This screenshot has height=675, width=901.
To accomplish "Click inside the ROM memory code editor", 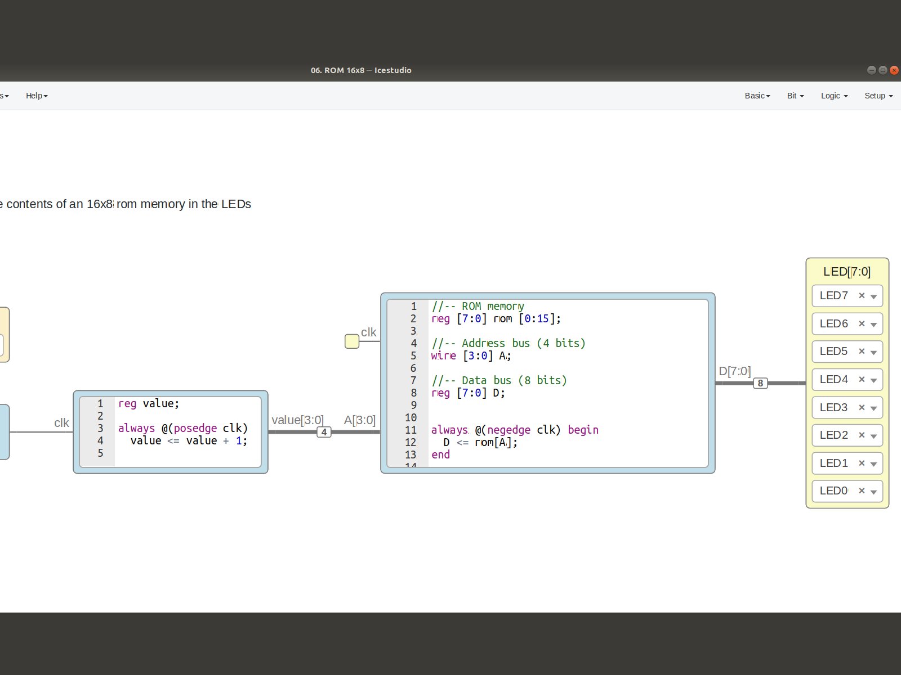I will point(563,405).
